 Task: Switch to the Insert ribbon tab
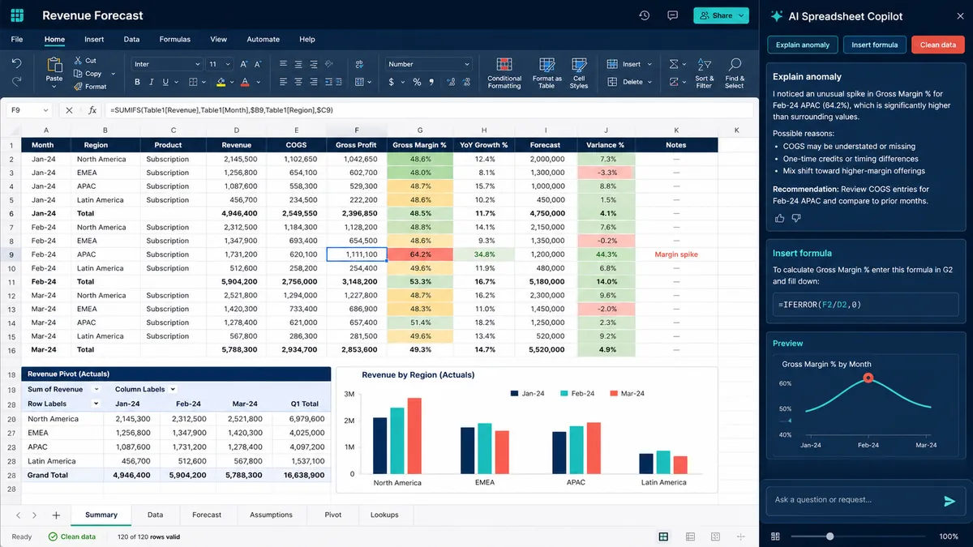point(94,39)
